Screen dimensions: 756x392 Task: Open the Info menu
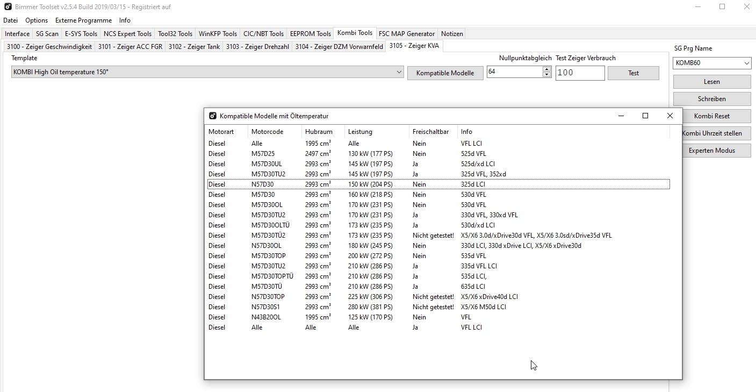125,20
